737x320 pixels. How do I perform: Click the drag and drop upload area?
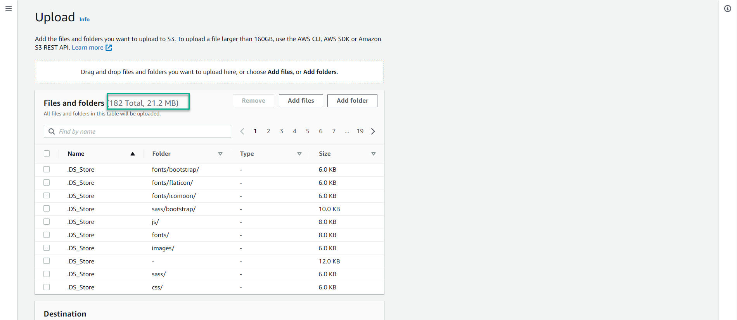click(209, 72)
